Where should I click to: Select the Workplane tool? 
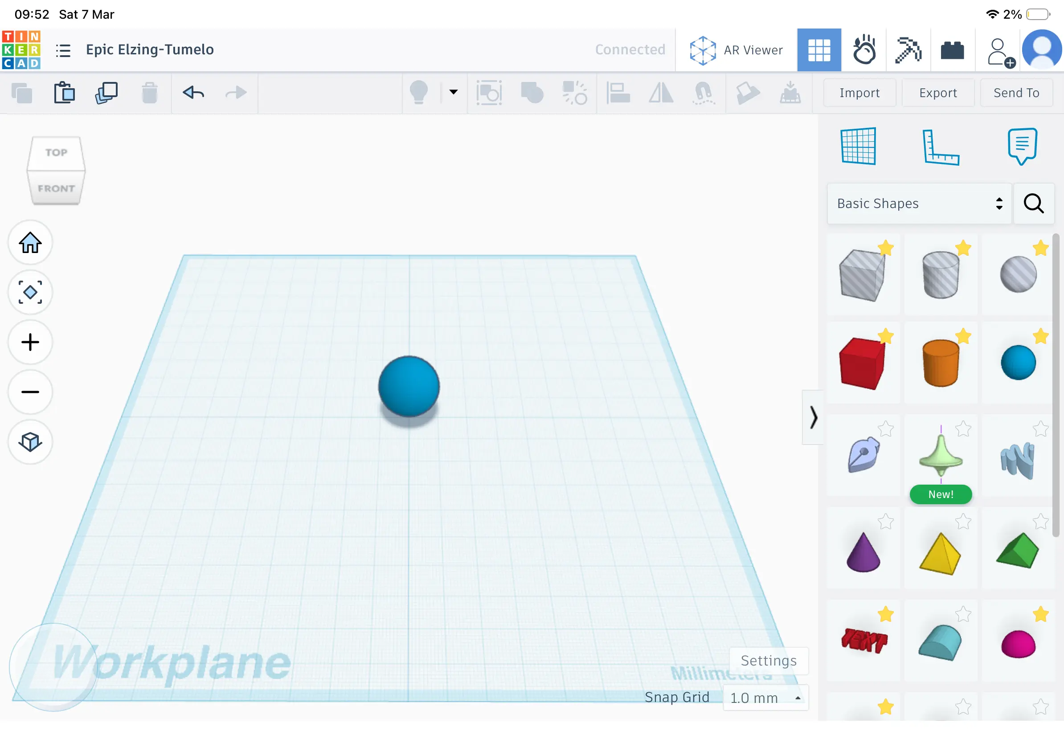(858, 147)
